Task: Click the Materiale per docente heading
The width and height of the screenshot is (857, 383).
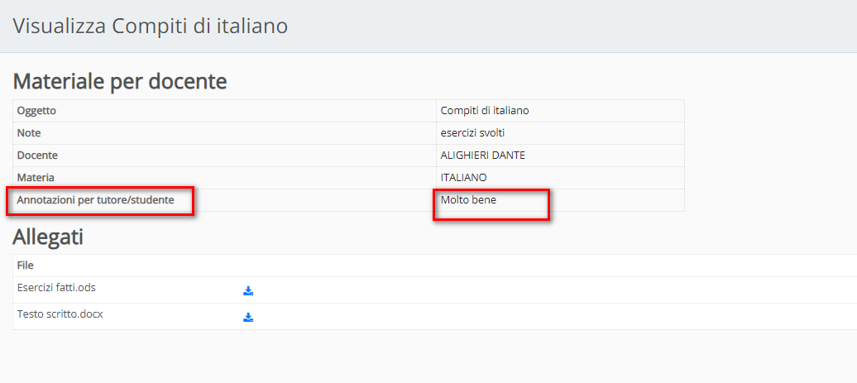Action: pos(120,81)
